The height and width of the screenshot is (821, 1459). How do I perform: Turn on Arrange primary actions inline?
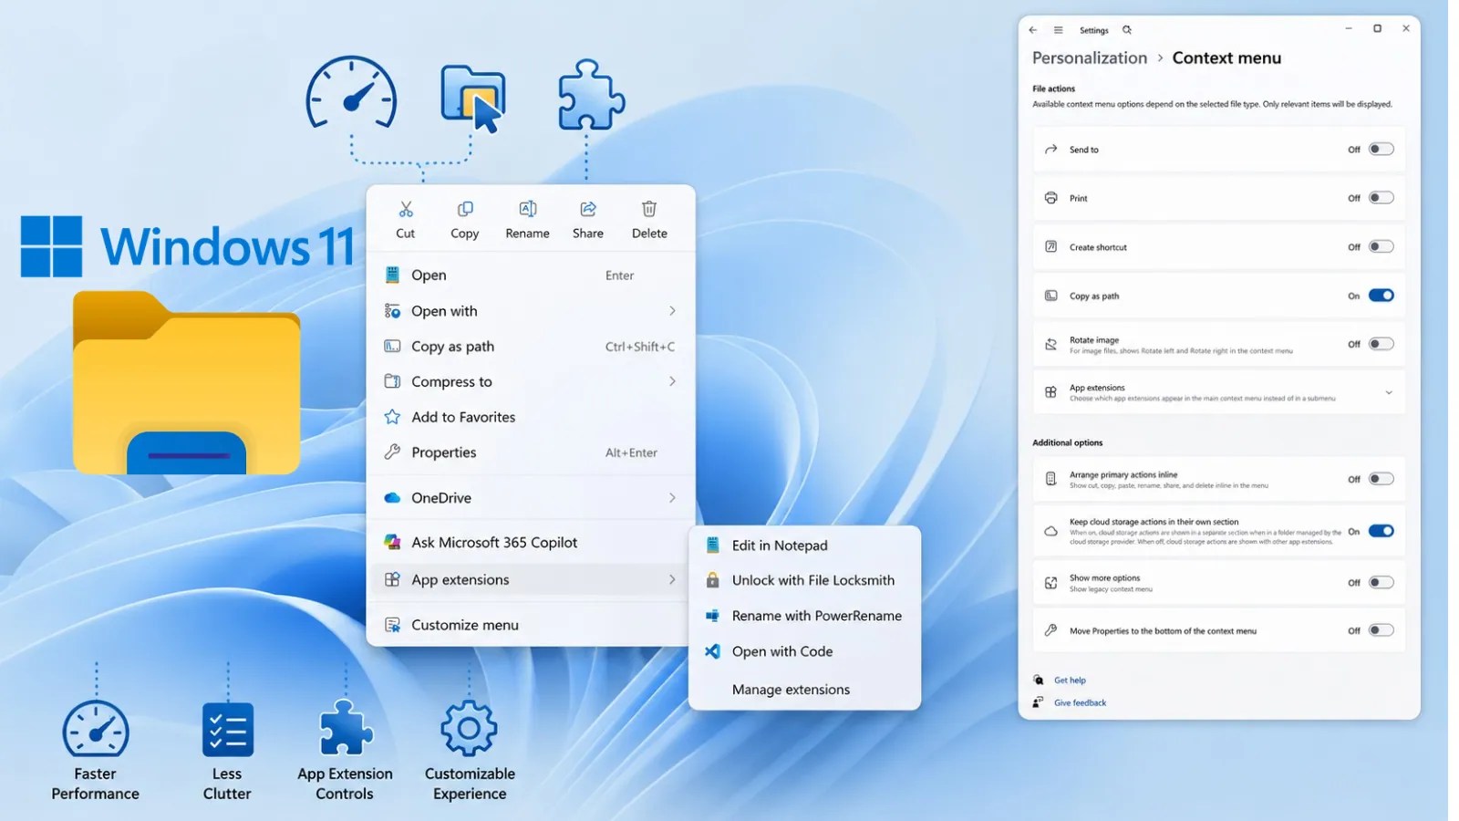point(1381,479)
